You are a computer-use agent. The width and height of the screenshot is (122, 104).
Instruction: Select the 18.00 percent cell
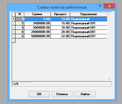pyautogui.click(x=60, y=28)
